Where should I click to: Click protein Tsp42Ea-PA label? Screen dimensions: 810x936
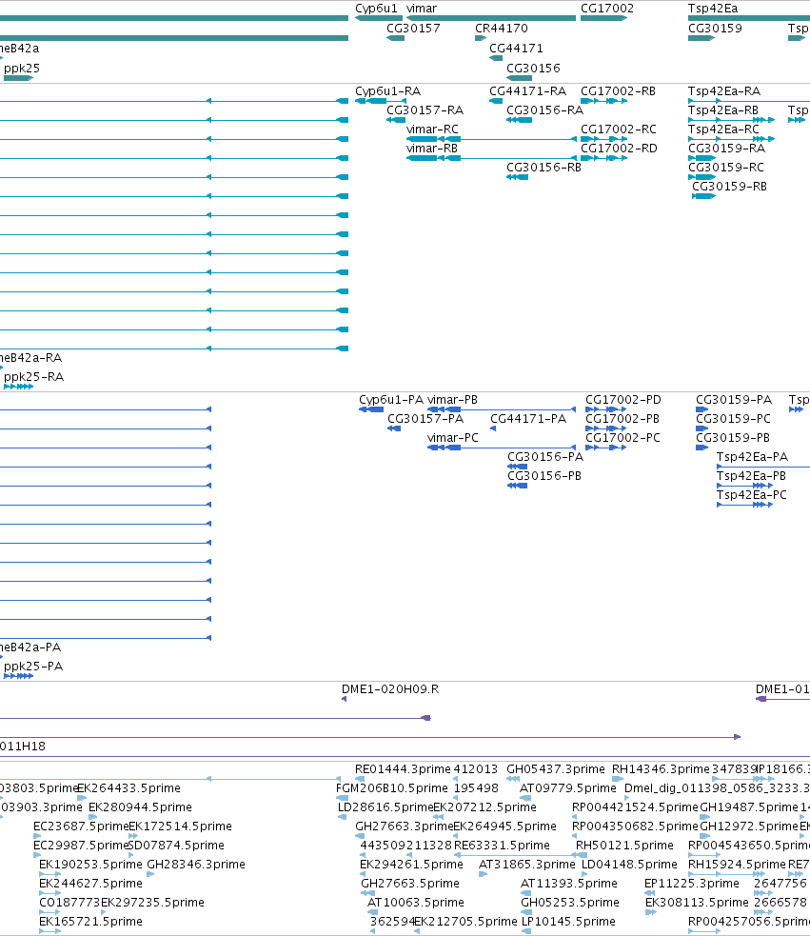[752, 457]
